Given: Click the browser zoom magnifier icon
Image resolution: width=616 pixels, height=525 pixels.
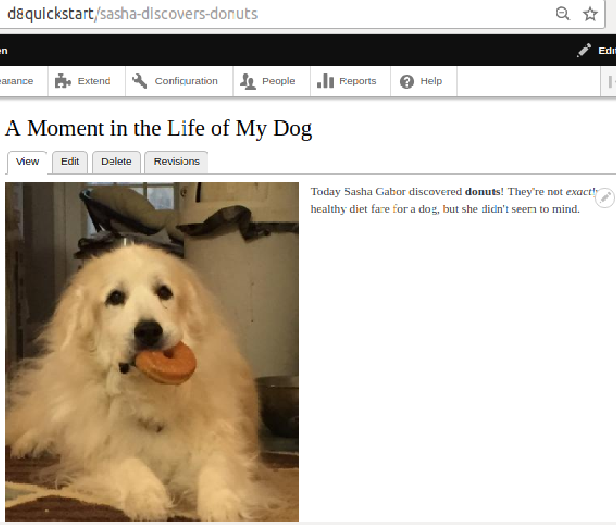Looking at the screenshot, I should pyautogui.click(x=563, y=14).
